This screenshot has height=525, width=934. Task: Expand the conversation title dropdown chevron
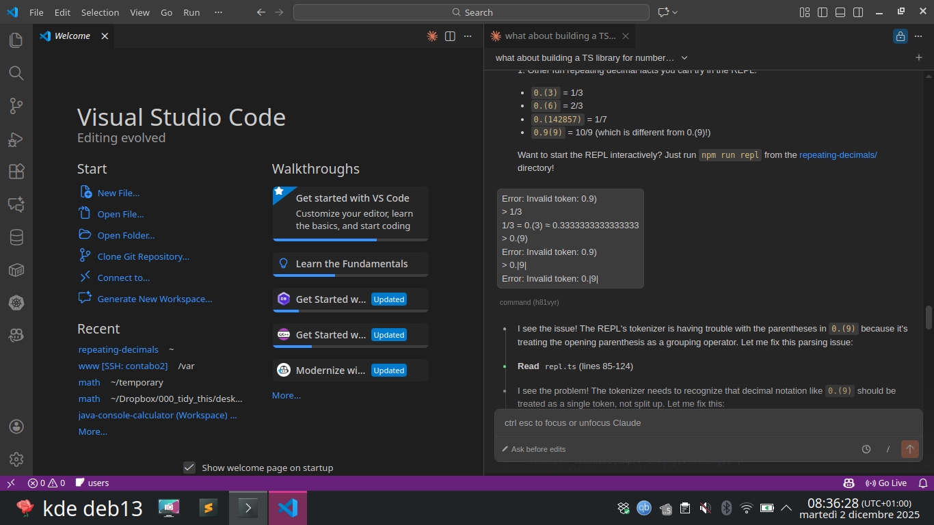(x=684, y=58)
